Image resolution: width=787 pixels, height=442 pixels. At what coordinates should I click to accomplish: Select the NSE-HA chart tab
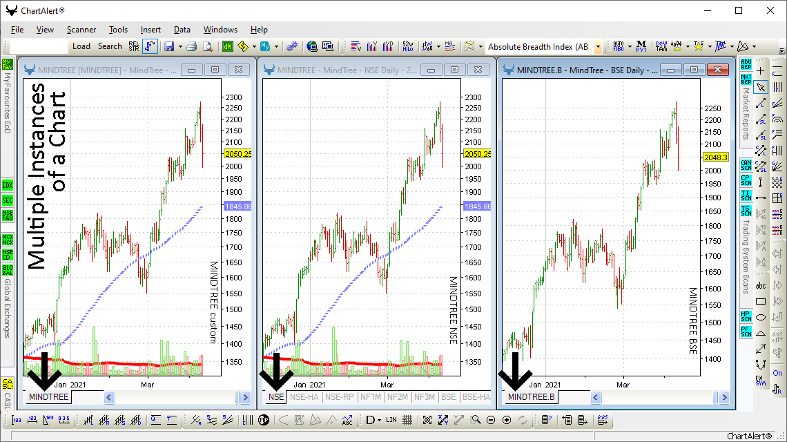click(x=304, y=397)
